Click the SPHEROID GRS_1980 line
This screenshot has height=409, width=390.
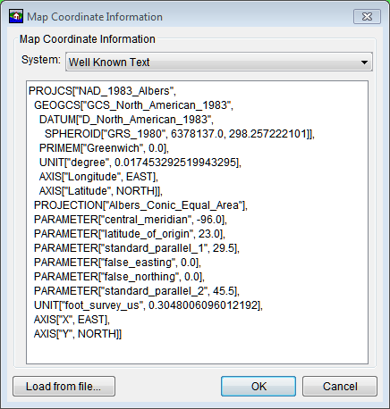pos(180,134)
